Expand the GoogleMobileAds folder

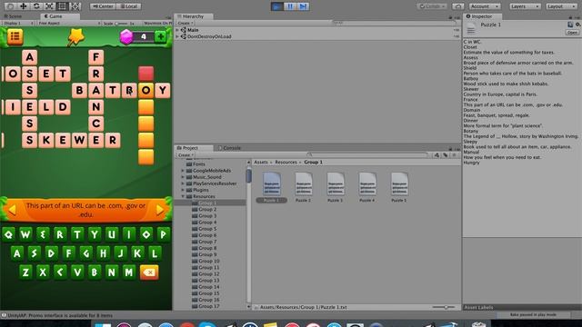coord(183,171)
